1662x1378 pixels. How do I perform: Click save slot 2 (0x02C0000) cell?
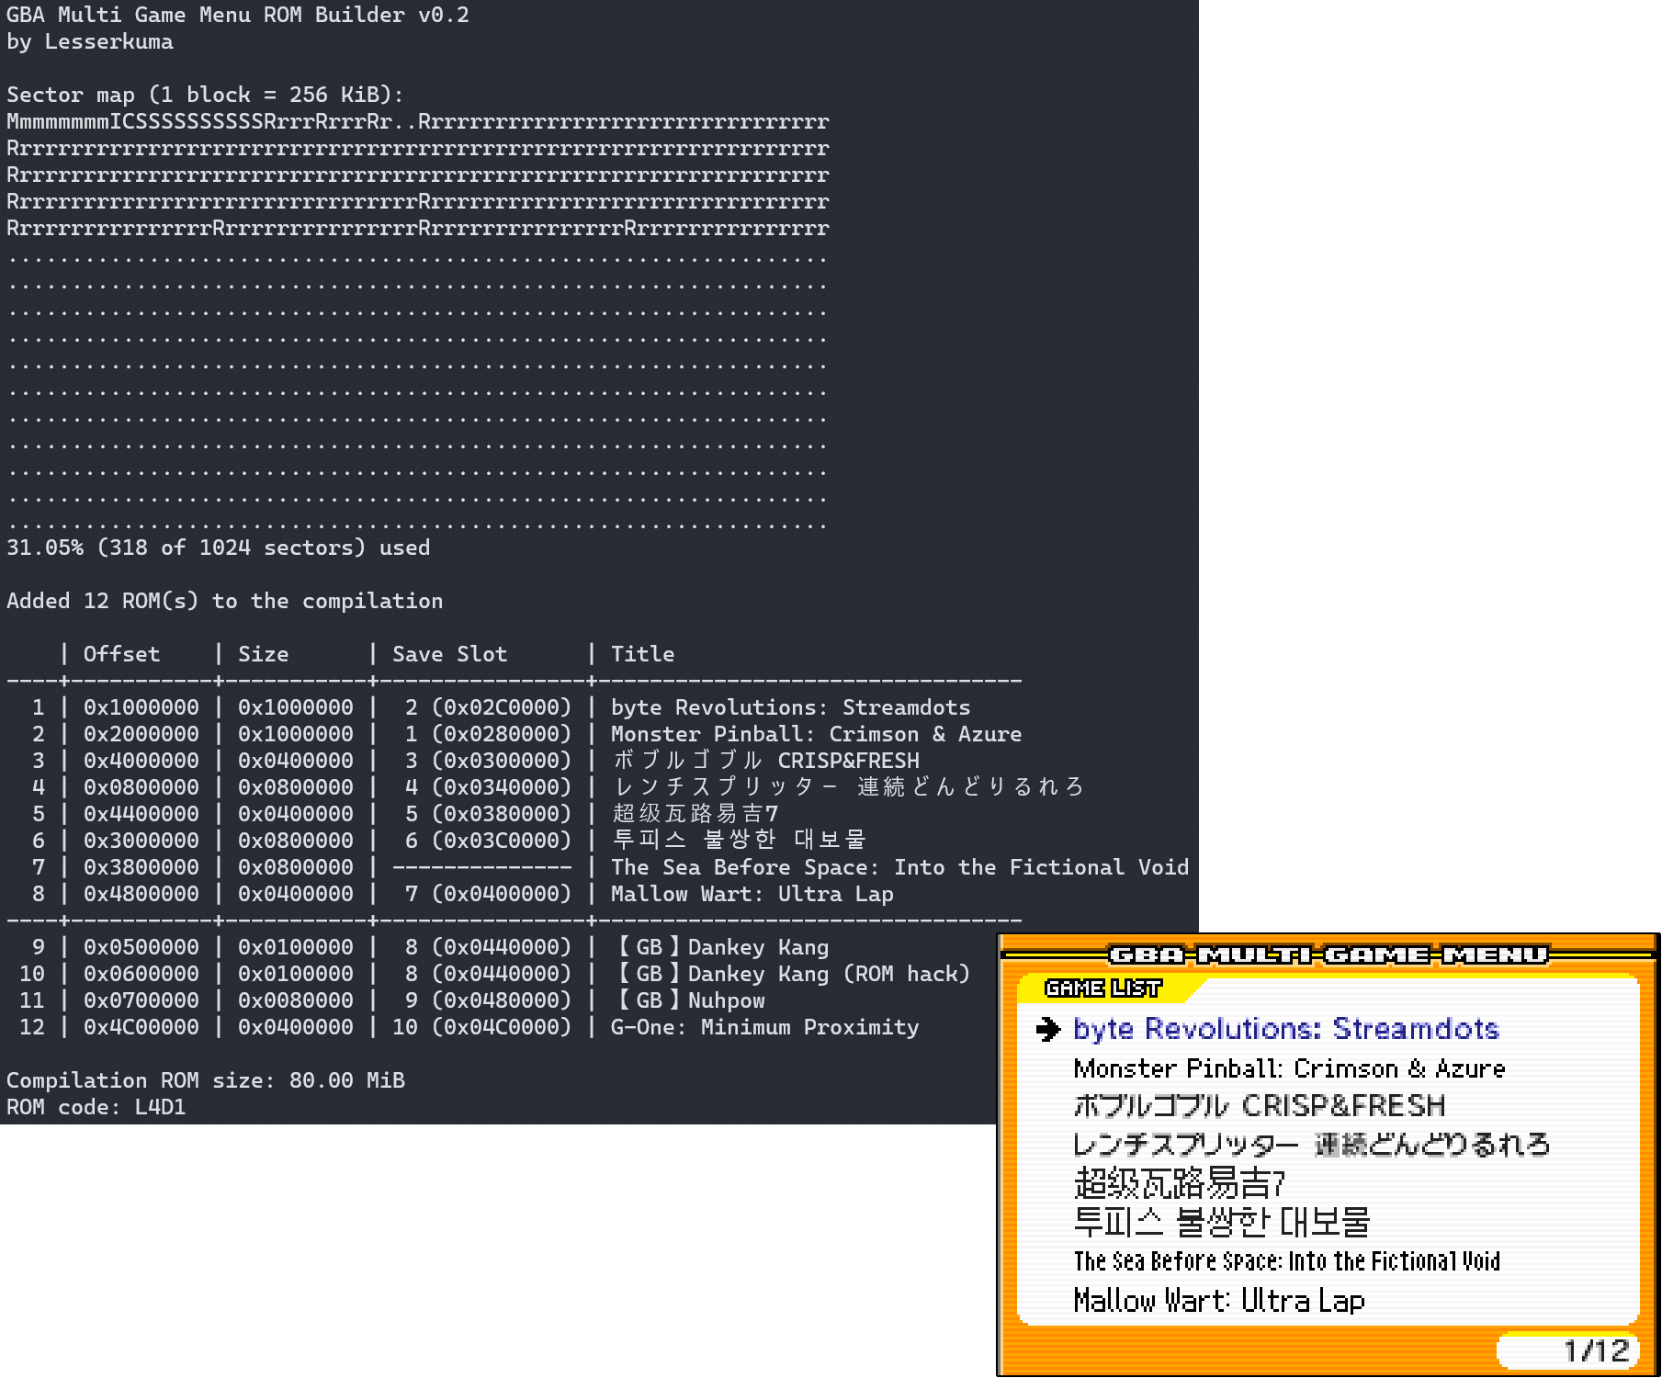click(x=488, y=707)
